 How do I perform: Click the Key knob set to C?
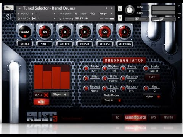pyautogui.click(x=146, y=89)
